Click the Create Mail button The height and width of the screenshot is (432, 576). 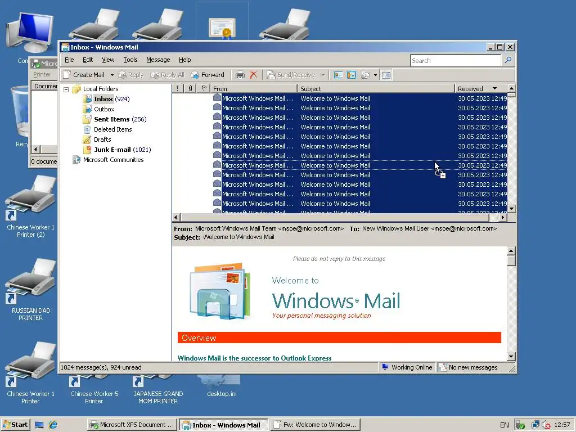tap(84, 75)
